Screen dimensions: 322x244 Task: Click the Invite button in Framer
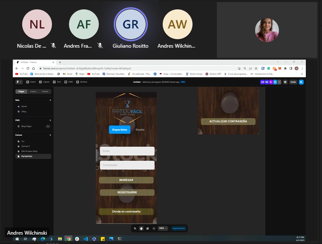tap(293, 82)
